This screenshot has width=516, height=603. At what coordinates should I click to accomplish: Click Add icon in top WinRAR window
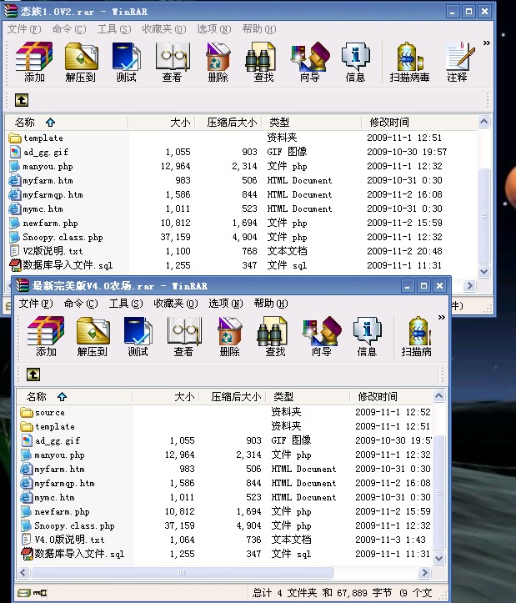click(34, 63)
